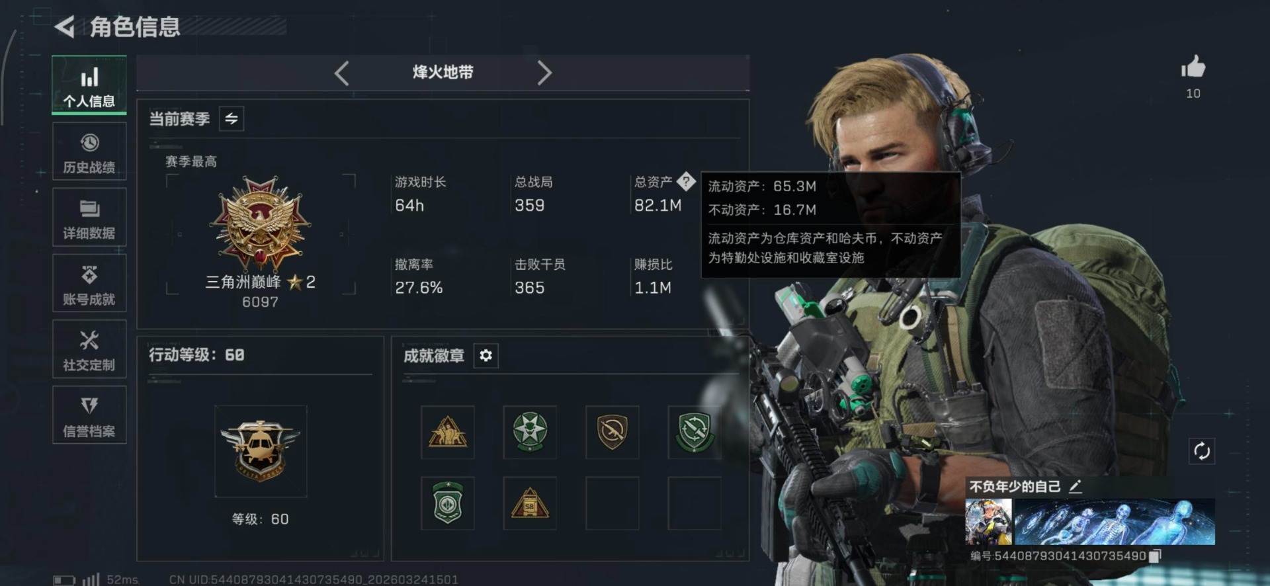Edit the signature 不负年少的自己 with pencil icon
Image resolution: width=1270 pixels, height=586 pixels.
1076,487
